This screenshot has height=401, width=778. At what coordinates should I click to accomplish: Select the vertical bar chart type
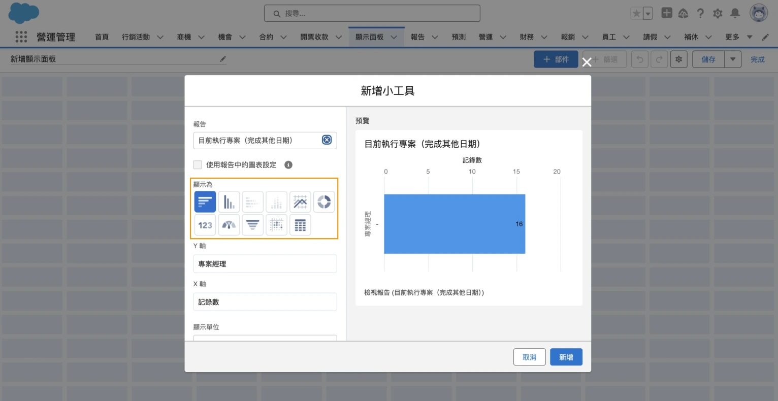(229, 202)
